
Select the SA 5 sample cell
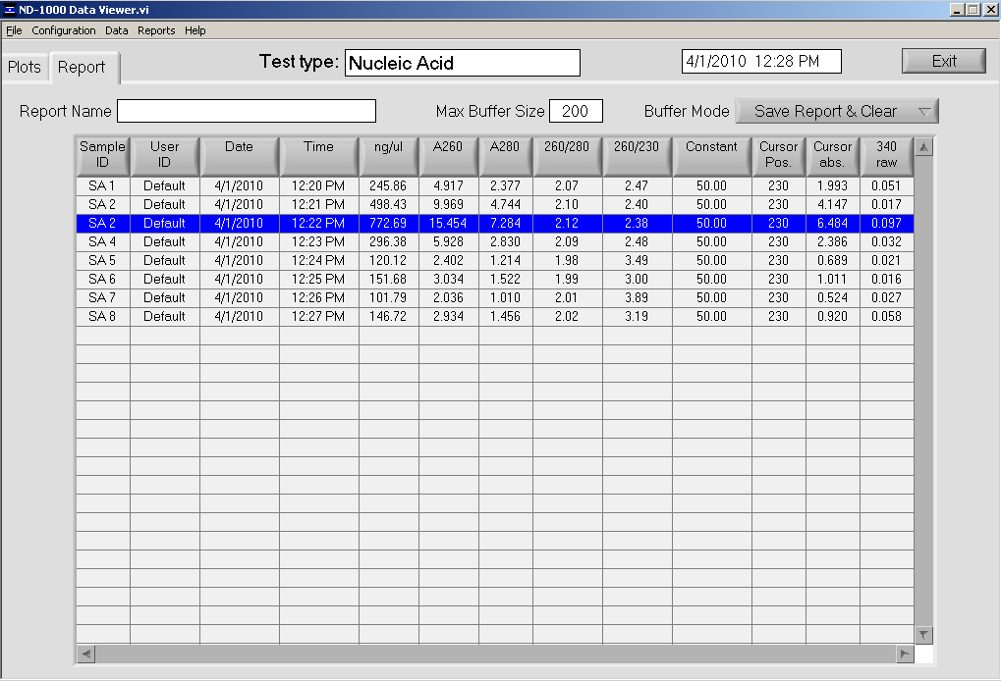103,261
